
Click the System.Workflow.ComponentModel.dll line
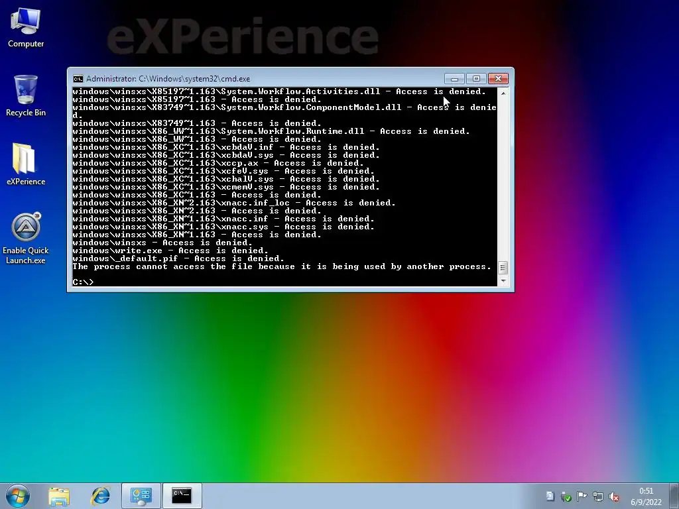pos(284,111)
